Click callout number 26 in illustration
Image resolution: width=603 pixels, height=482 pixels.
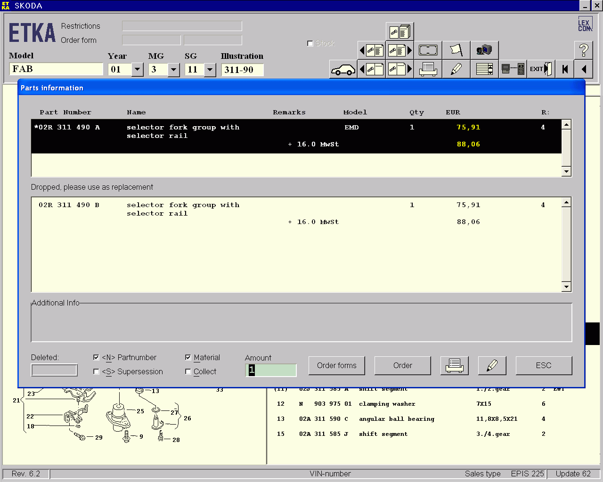coord(187,418)
